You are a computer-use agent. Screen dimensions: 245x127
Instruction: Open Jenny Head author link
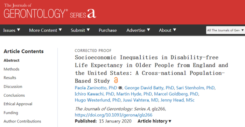pos(177,100)
